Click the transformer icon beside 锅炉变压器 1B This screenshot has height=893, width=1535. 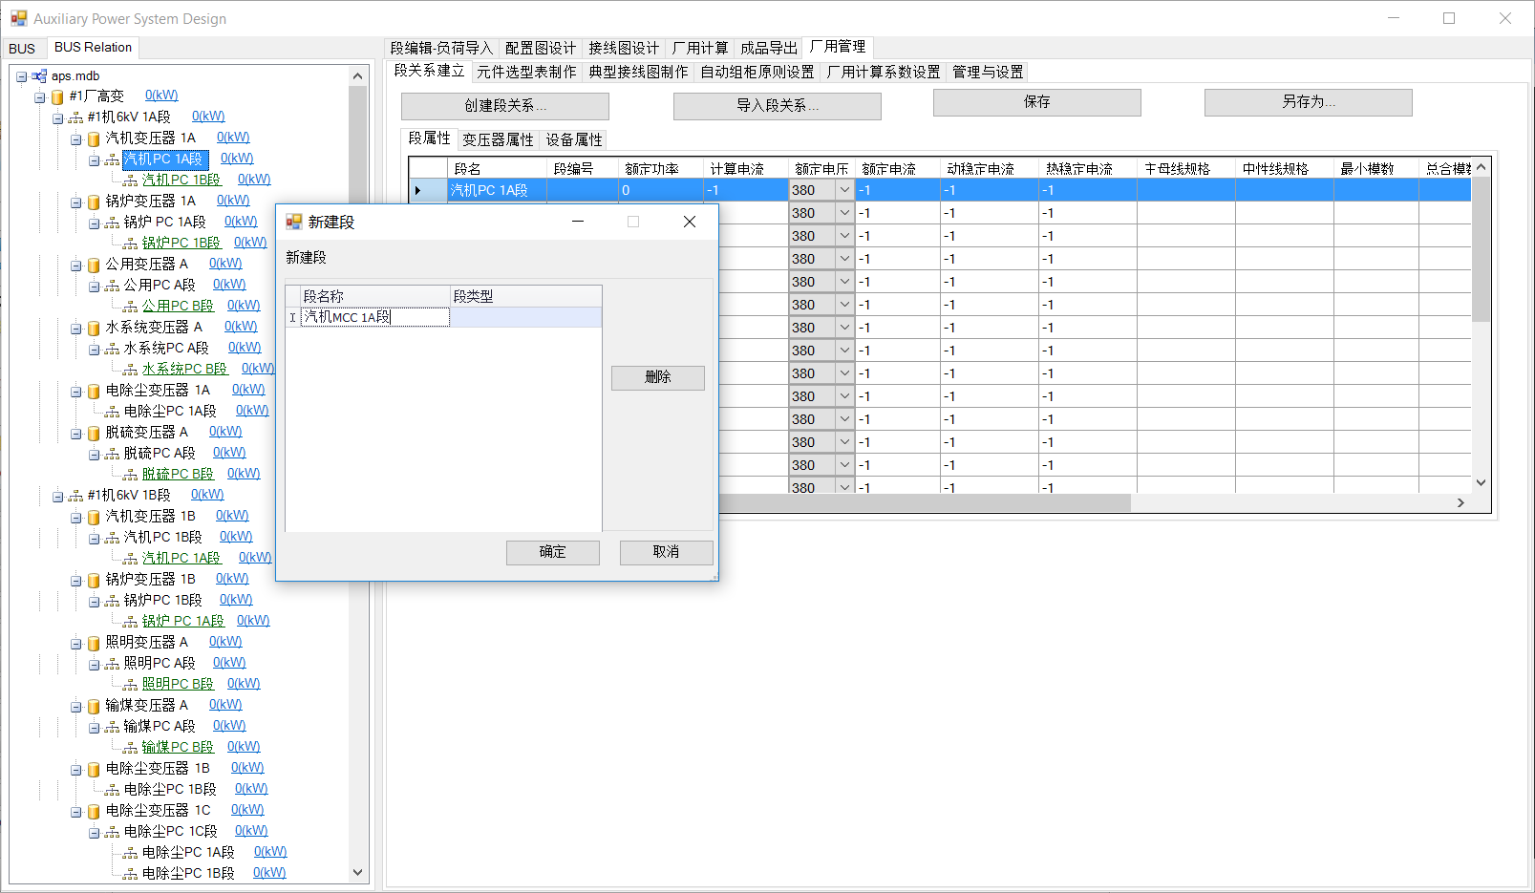coord(94,580)
